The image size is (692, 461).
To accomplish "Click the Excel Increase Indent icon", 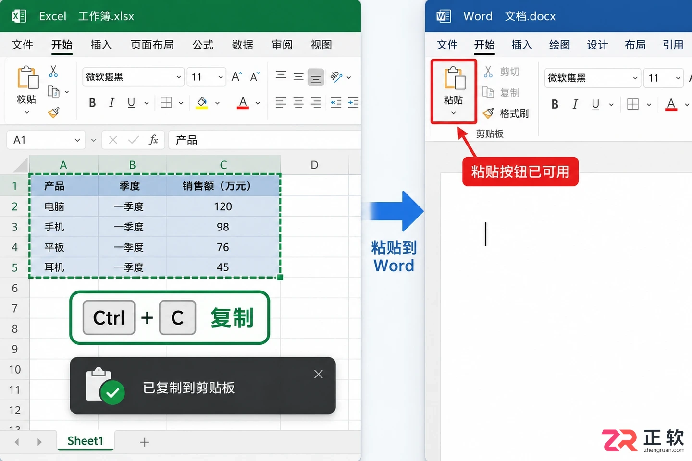I will click(x=353, y=103).
